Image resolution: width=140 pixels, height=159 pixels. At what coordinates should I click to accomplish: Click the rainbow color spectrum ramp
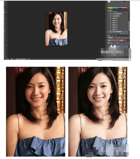[x=117, y=8]
